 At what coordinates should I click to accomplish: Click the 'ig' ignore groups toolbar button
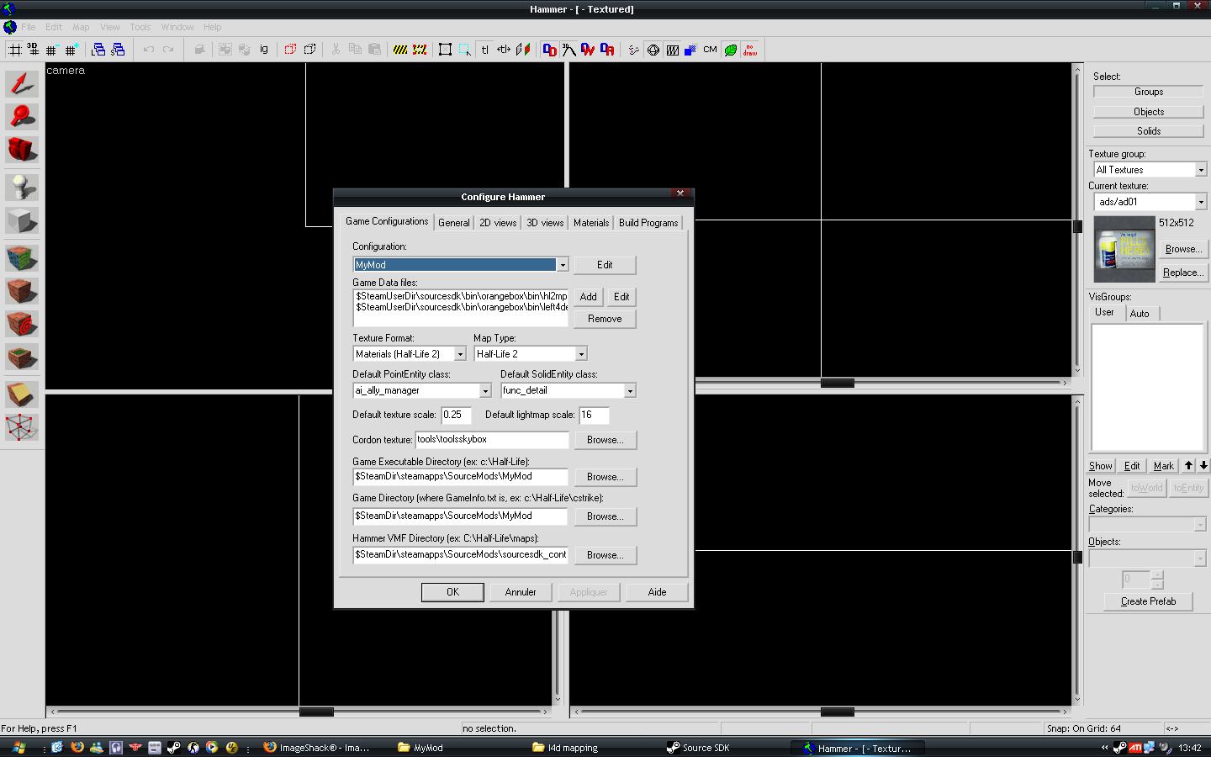pyautogui.click(x=264, y=50)
